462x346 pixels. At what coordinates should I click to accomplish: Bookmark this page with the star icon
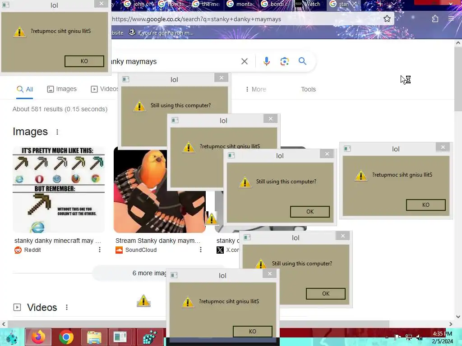(x=387, y=19)
